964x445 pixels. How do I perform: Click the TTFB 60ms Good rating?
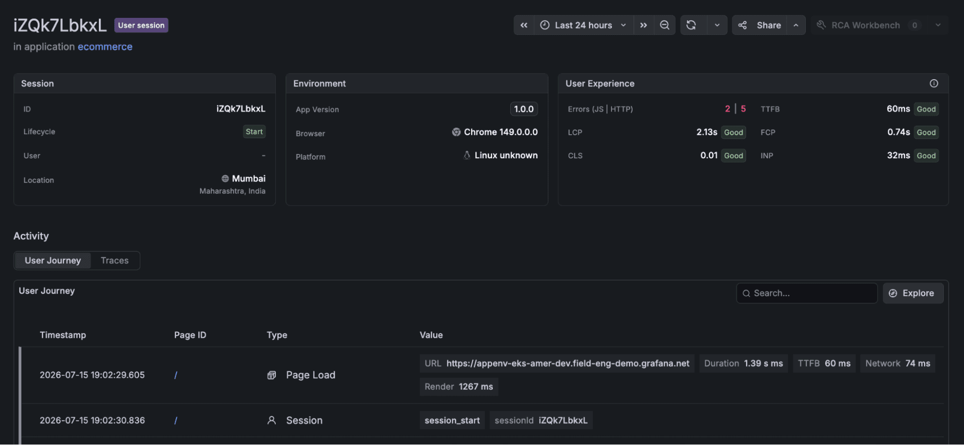coord(926,109)
